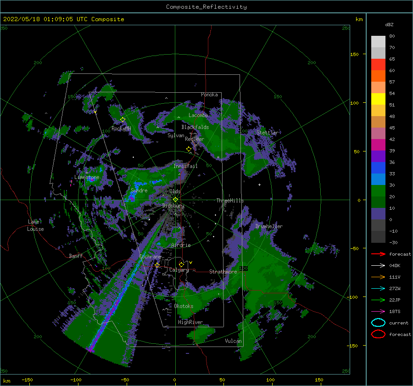The image size is (413, 386).
Task: Select the yellow diamond at radar center near Olds
Action: pyautogui.click(x=175, y=200)
